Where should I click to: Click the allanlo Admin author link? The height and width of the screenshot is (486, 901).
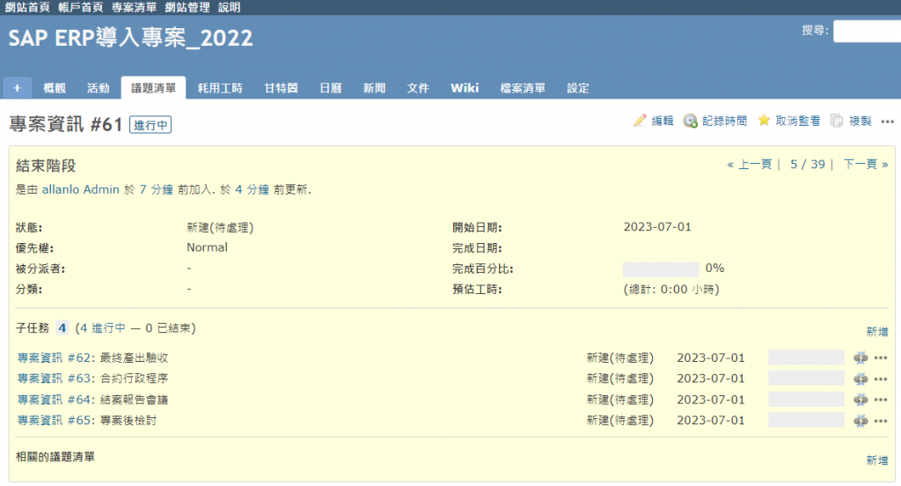tap(80, 190)
